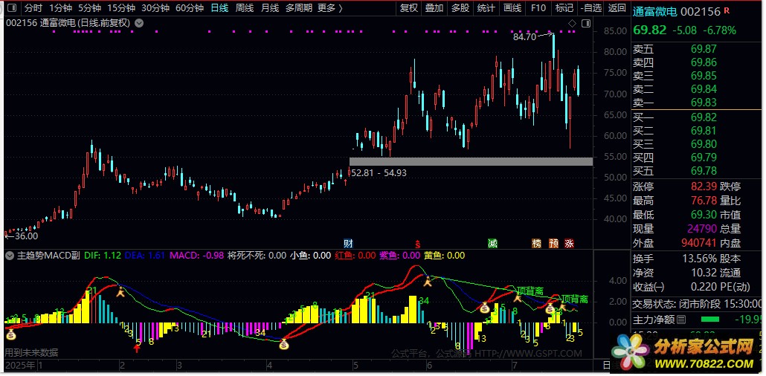Viewport: 766px width, 376px height.
Task: Click the 多股 multi-stock button
Action: (x=460, y=8)
